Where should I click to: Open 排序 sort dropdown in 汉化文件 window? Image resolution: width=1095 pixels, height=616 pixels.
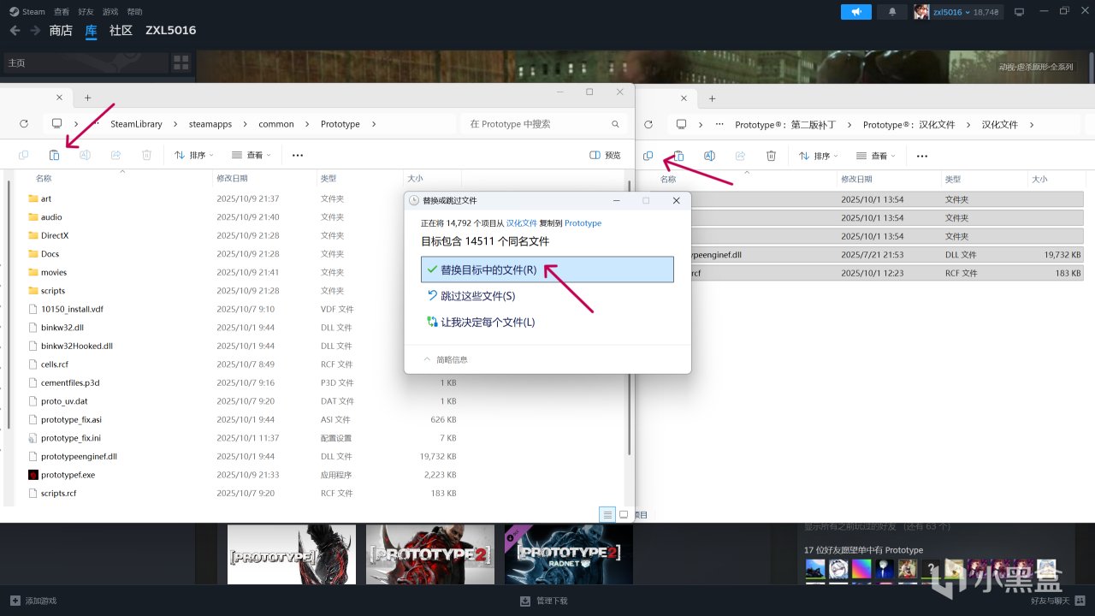click(818, 156)
